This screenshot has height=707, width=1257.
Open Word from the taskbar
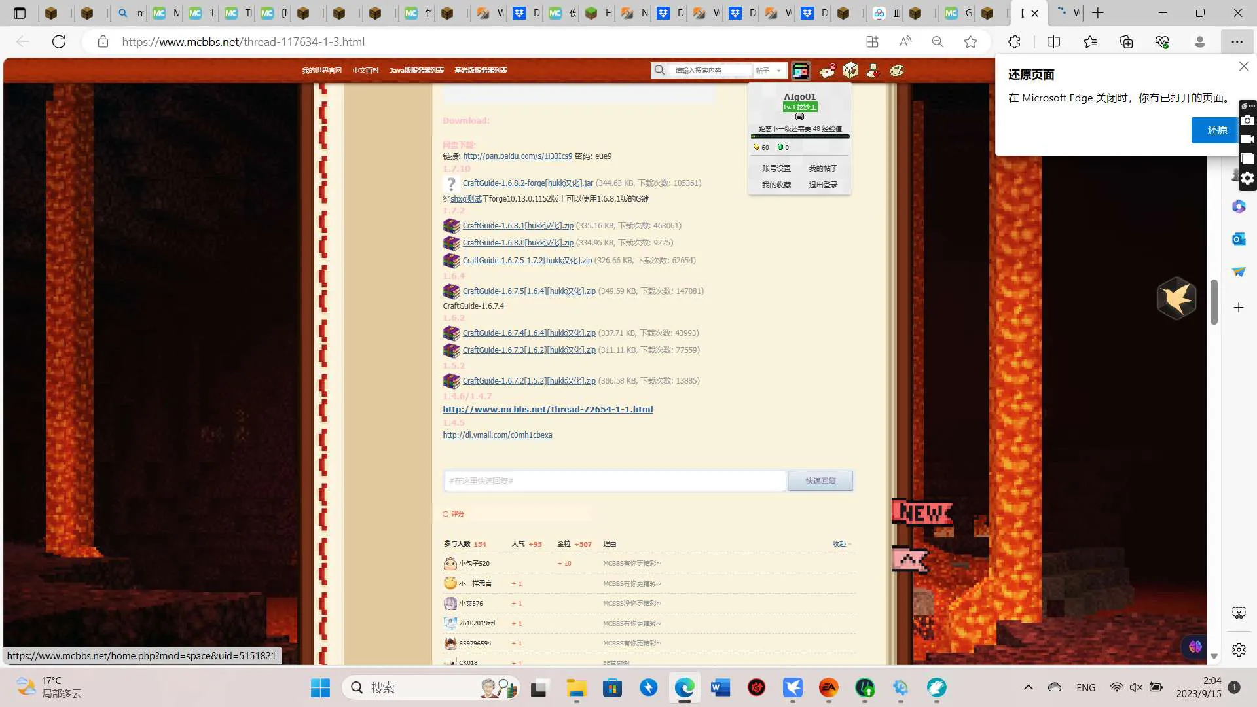[720, 687]
